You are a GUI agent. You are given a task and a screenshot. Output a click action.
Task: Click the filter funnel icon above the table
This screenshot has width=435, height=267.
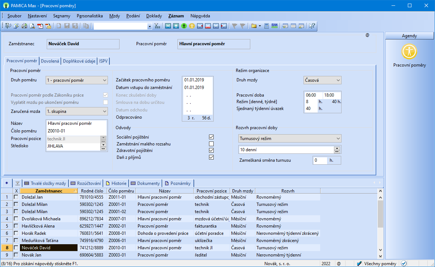(x=17, y=183)
